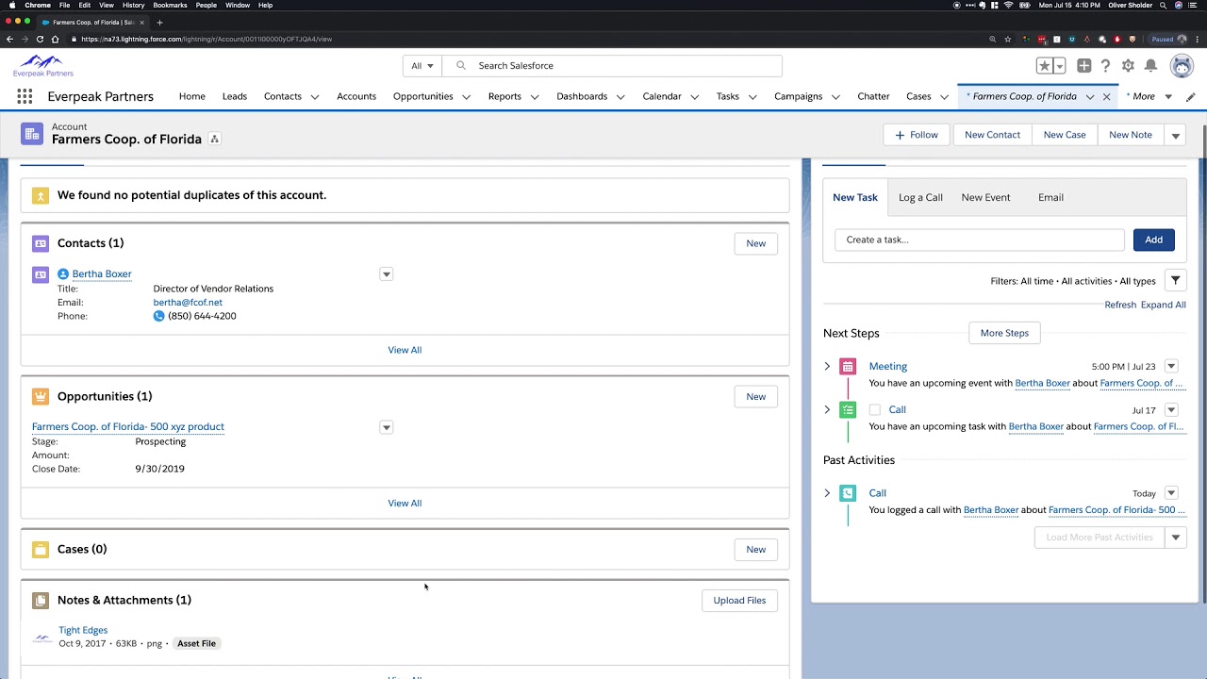Open the Tight Edges file thumbnail
The height and width of the screenshot is (679, 1207).
(x=42, y=638)
